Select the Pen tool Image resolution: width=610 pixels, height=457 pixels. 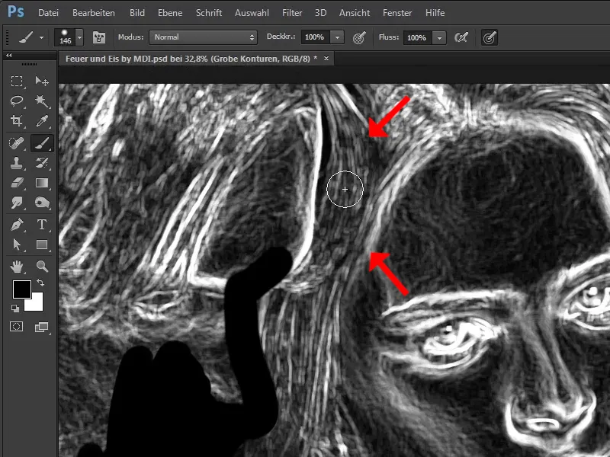pos(16,225)
